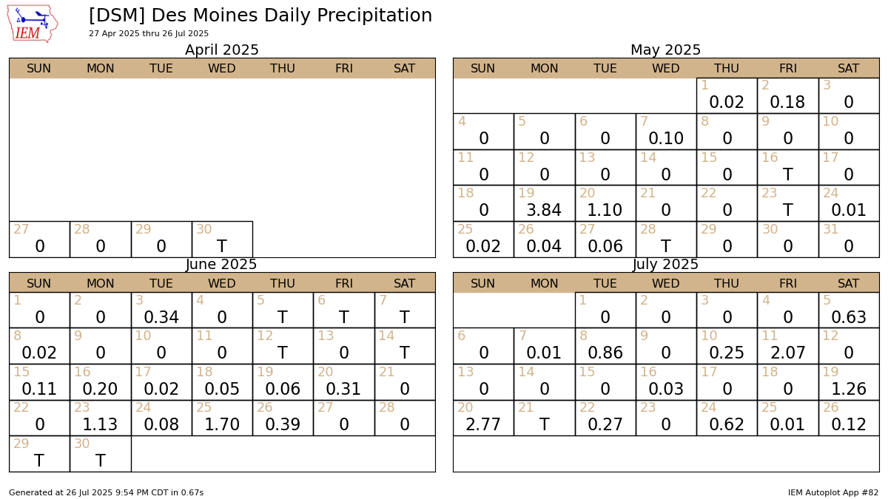
Task: Click the July 20 cell showing 2.77
Action: coord(483,418)
